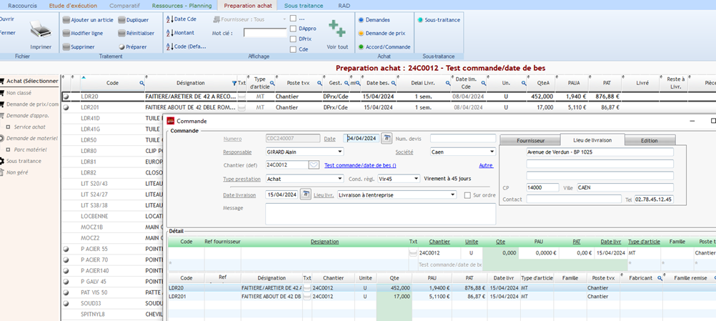Open calendar picker for Date livraison
The height and width of the screenshot is (321, 716).
tap(305, 194)
